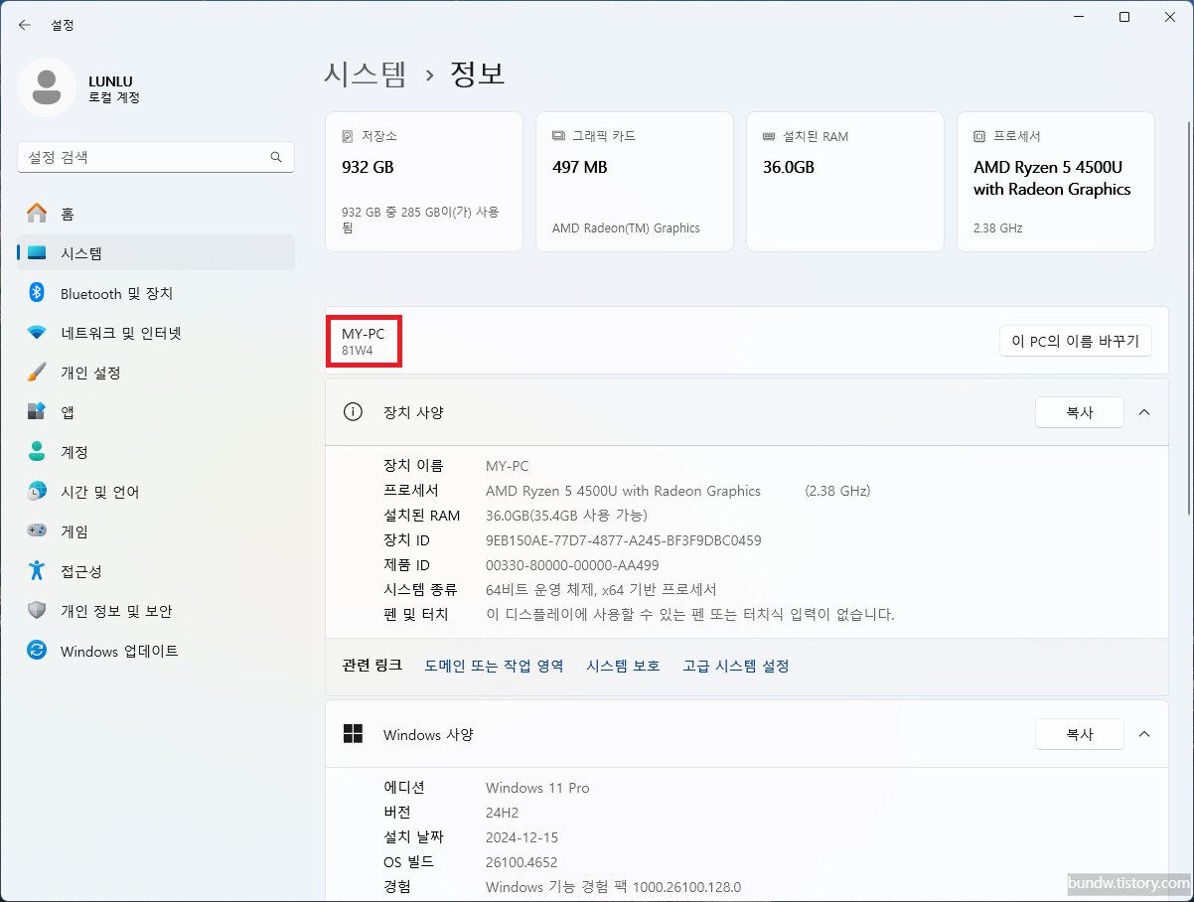
Task: Click the 64비트 운영 체제 system type value
Action: (x=601, y=590)
